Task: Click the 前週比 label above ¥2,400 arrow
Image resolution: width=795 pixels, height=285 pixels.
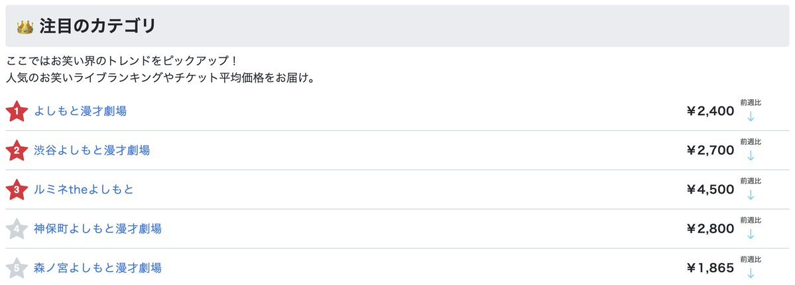Action: (x=751, y=102)
